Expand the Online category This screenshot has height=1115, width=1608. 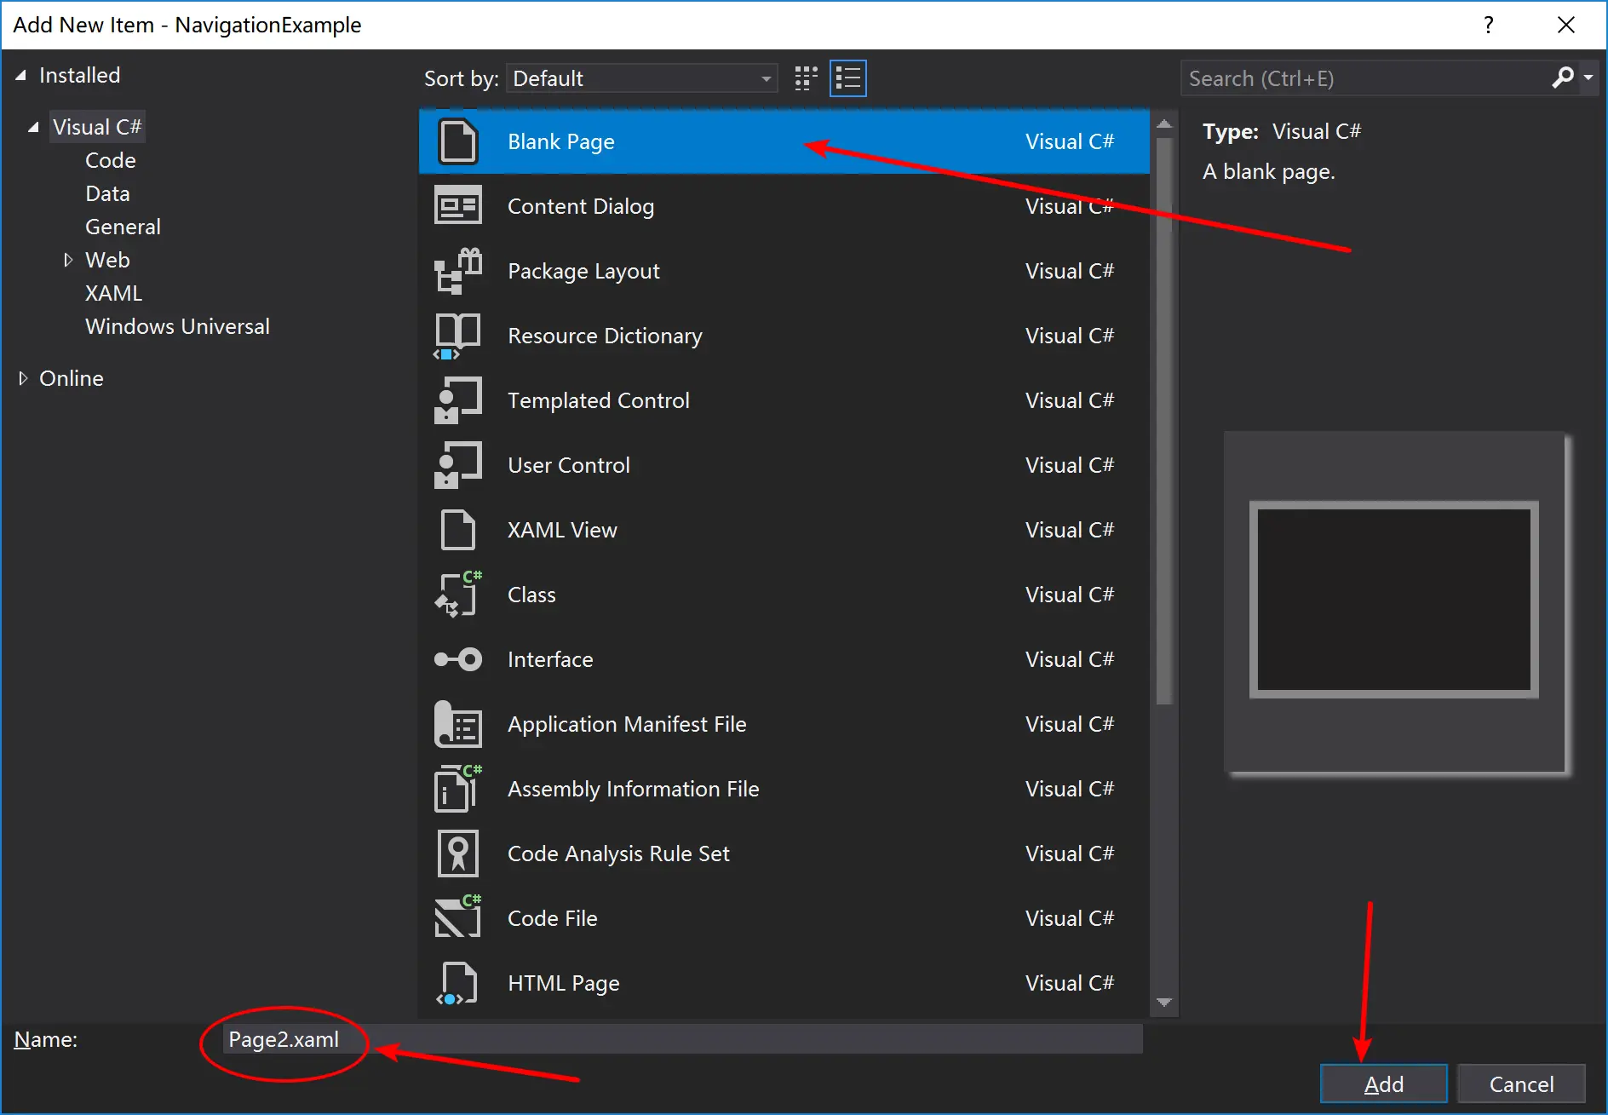(23, 378)
